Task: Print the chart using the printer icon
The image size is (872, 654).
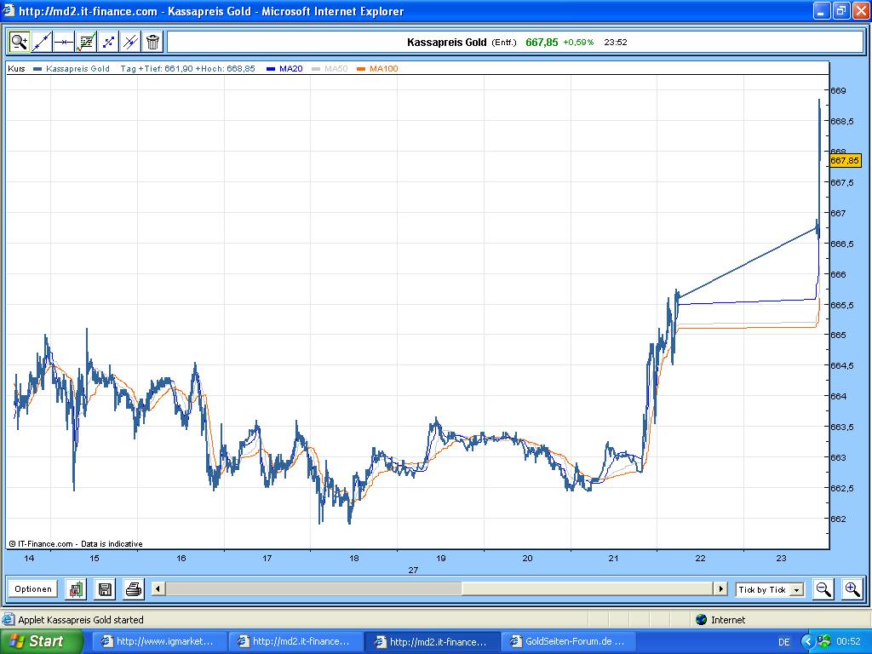Action: pyautogui.click(x=134, y=589)
